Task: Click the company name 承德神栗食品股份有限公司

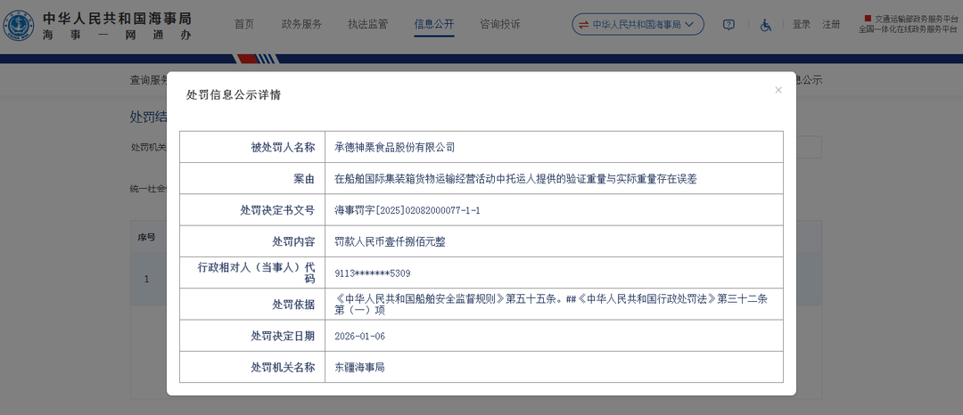Action: point(394,147)
